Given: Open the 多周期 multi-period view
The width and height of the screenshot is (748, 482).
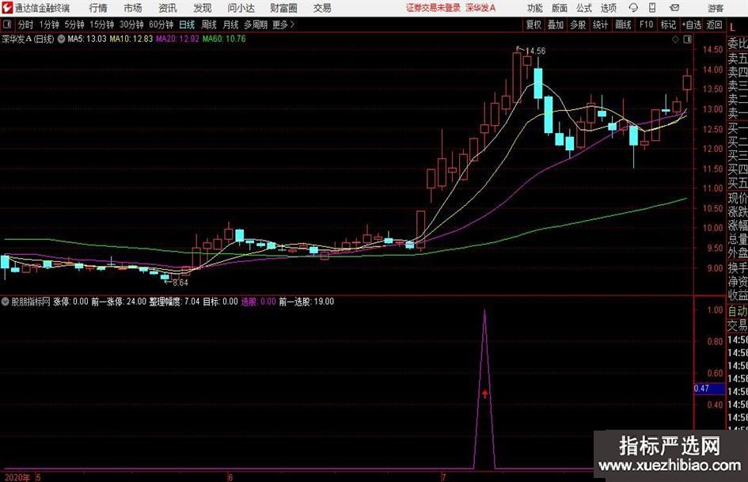Looking at the screenshot, I should pyautogui.click(x=256, y=25).
